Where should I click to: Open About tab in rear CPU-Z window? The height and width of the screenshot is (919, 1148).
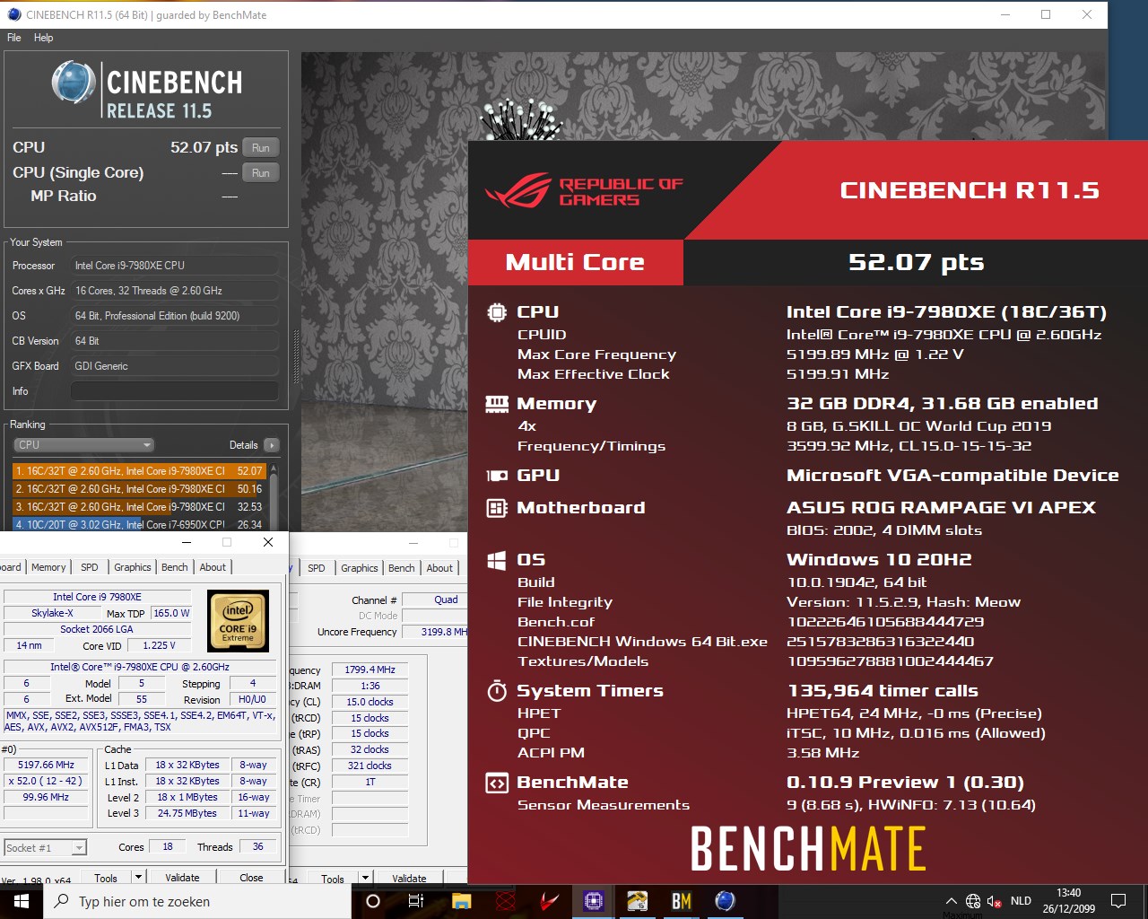439,568
